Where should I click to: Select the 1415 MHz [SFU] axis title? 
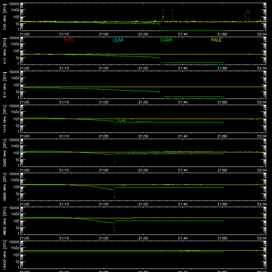5,119
